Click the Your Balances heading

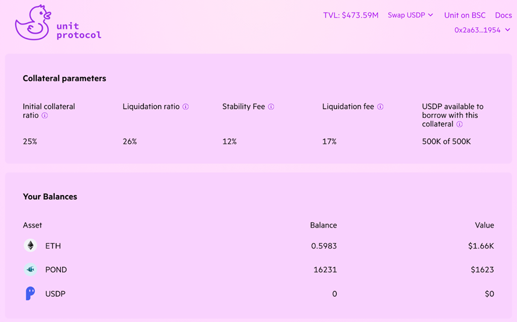[x=50, y=197]
